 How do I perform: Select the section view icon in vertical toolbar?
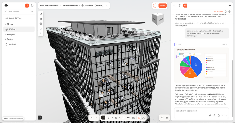(x=41, y=33)
